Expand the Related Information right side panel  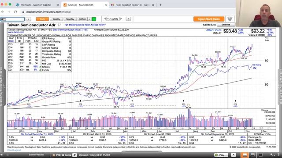pos(280,86)
